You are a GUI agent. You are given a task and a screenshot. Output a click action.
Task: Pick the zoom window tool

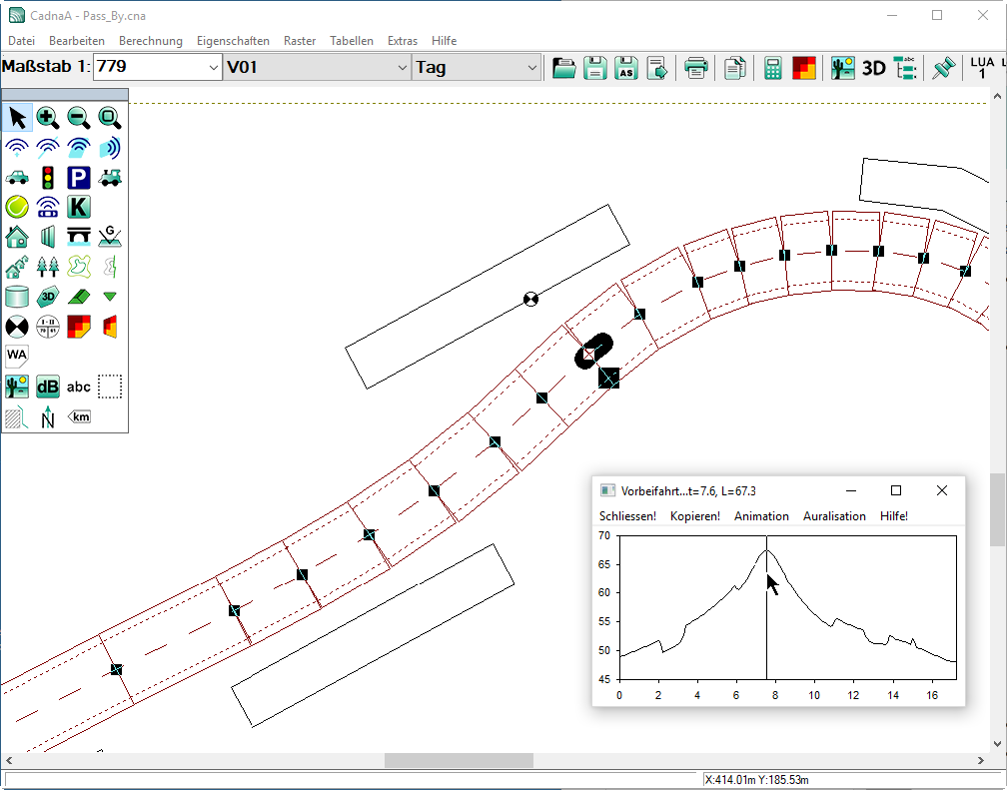pyautogui.click(x=110, y=118)
